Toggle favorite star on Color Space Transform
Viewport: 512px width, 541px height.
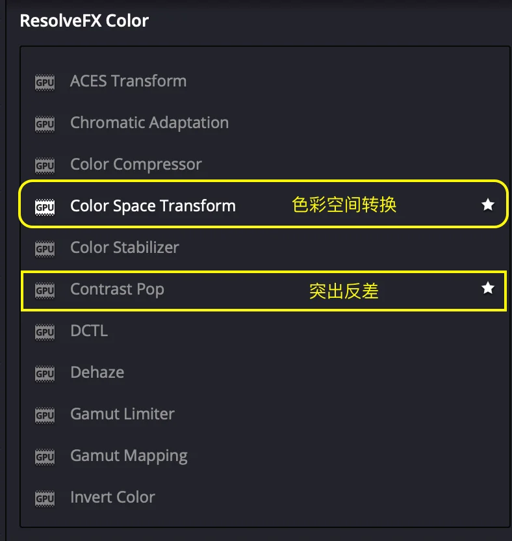click(x=488, y=204)
